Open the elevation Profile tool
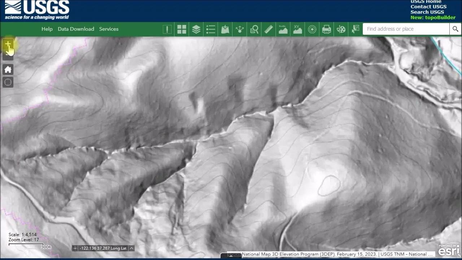Viewport: 462px width, 260px height. tap(283, 29)
